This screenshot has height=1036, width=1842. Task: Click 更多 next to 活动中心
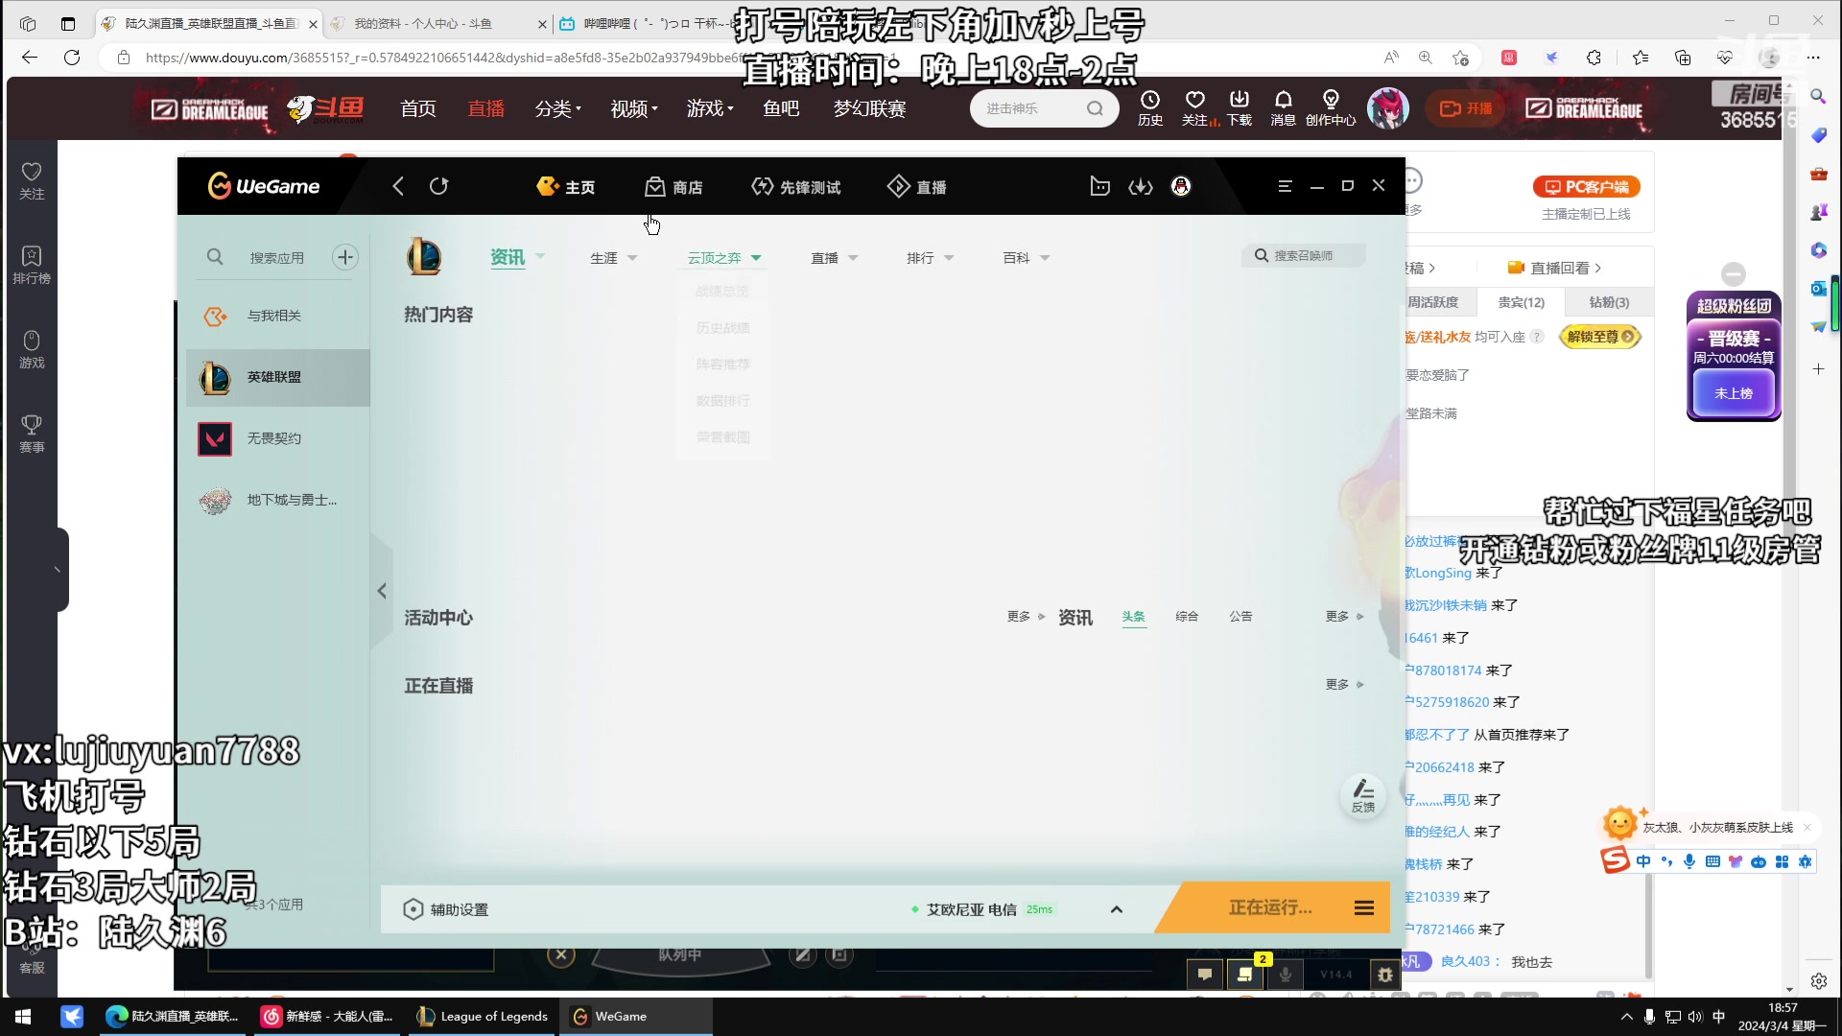[1026, 616]
